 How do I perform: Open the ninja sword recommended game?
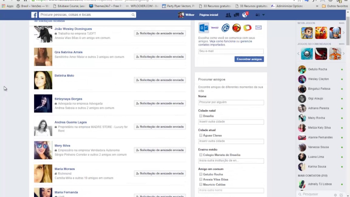point(321,54)
